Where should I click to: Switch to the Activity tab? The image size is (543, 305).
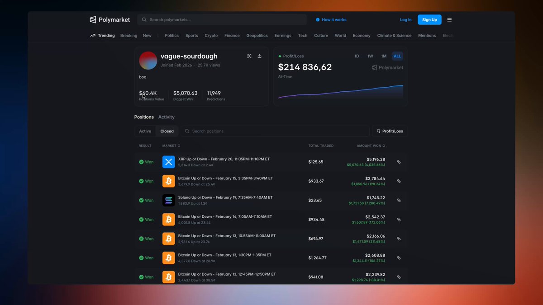[x=166, y=117]
